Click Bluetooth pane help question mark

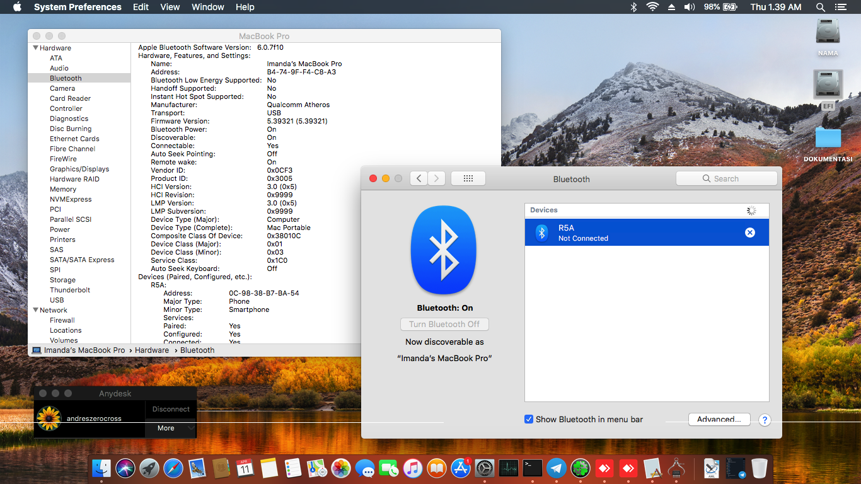(x=765, y=420)
